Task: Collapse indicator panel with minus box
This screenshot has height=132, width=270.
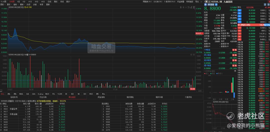Action: point(1,90)
